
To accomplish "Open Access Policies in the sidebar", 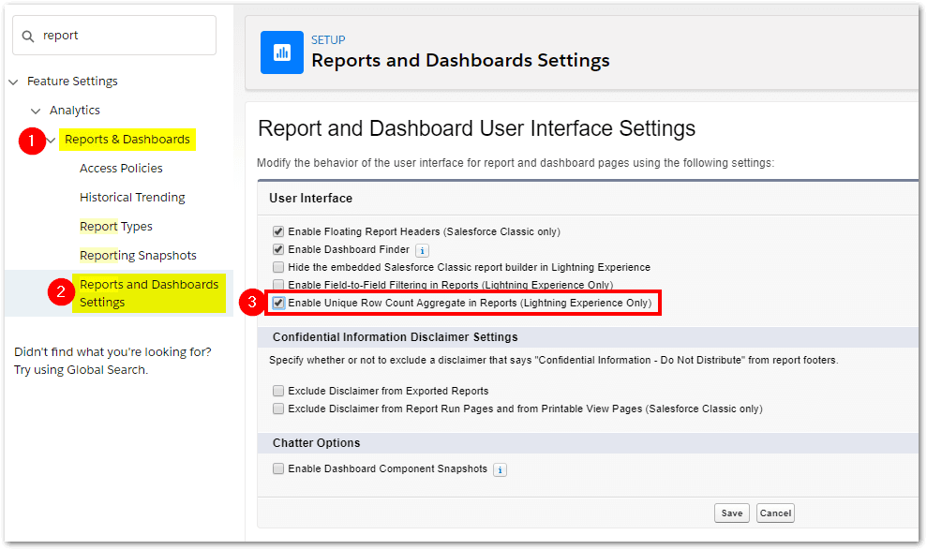I will (x=121, y=169).
